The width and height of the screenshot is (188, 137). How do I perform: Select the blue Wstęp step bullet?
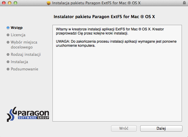pyautogui.click(x=8, y=28)
